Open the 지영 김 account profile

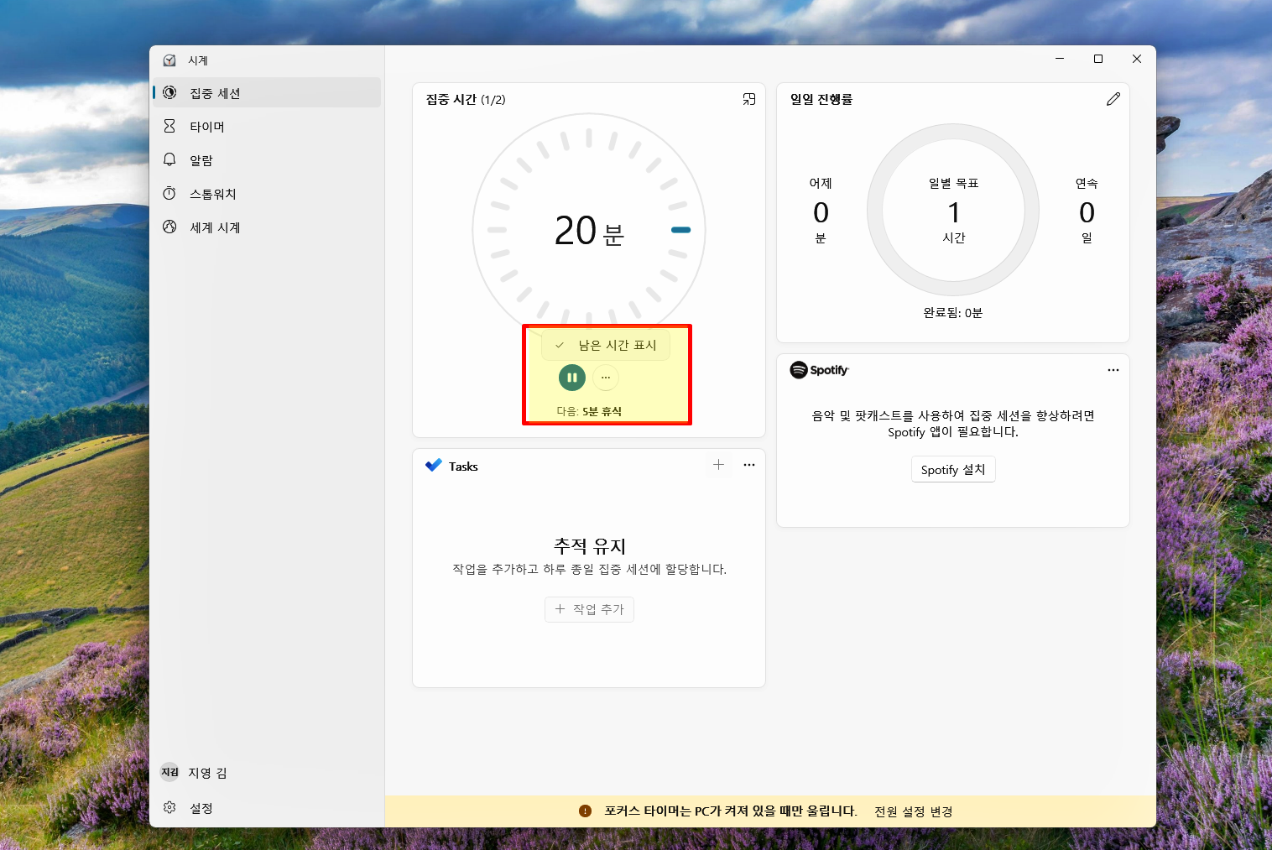coord(267,772)
